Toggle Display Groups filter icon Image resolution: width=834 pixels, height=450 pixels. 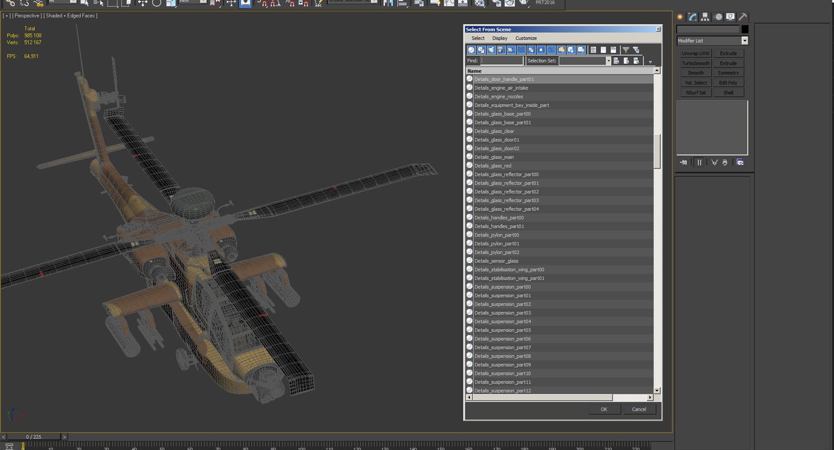click(x=531, y=50)
